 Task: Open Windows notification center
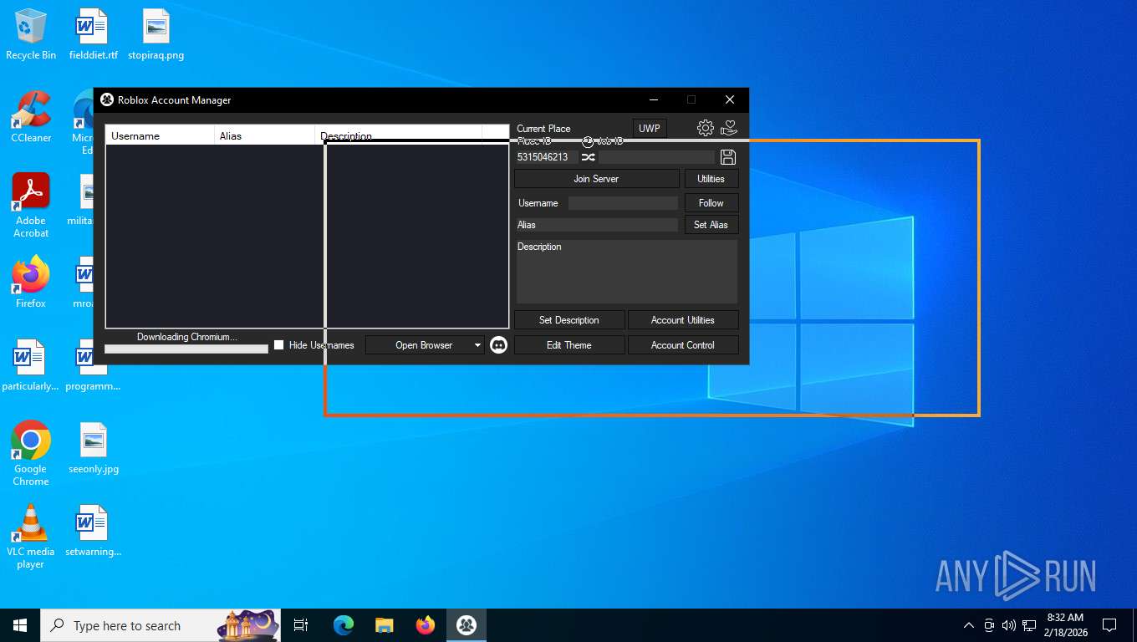[1109, 625]
